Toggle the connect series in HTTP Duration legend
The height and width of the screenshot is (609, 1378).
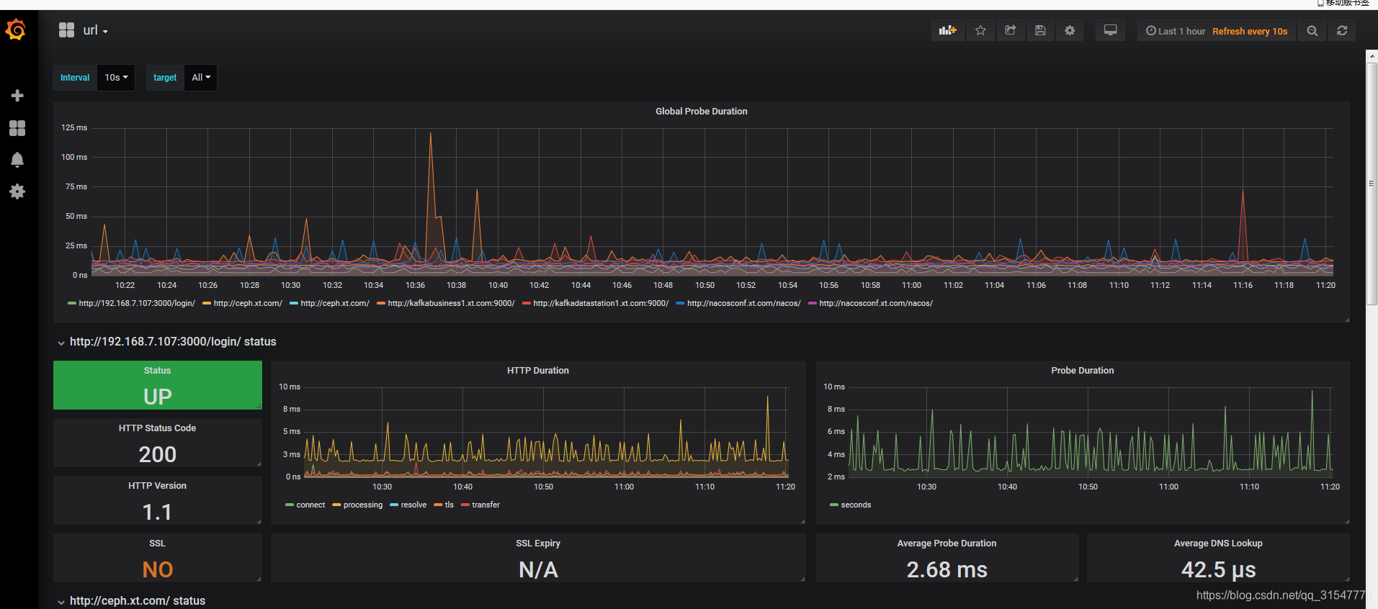point(310,505)
